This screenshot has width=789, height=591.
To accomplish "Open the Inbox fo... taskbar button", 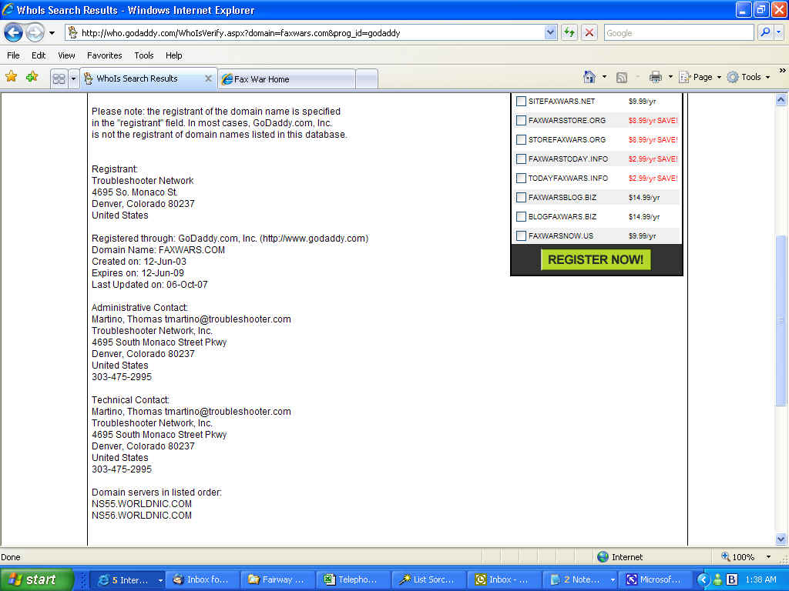I will pyautogui.click(x=203, y=580).
